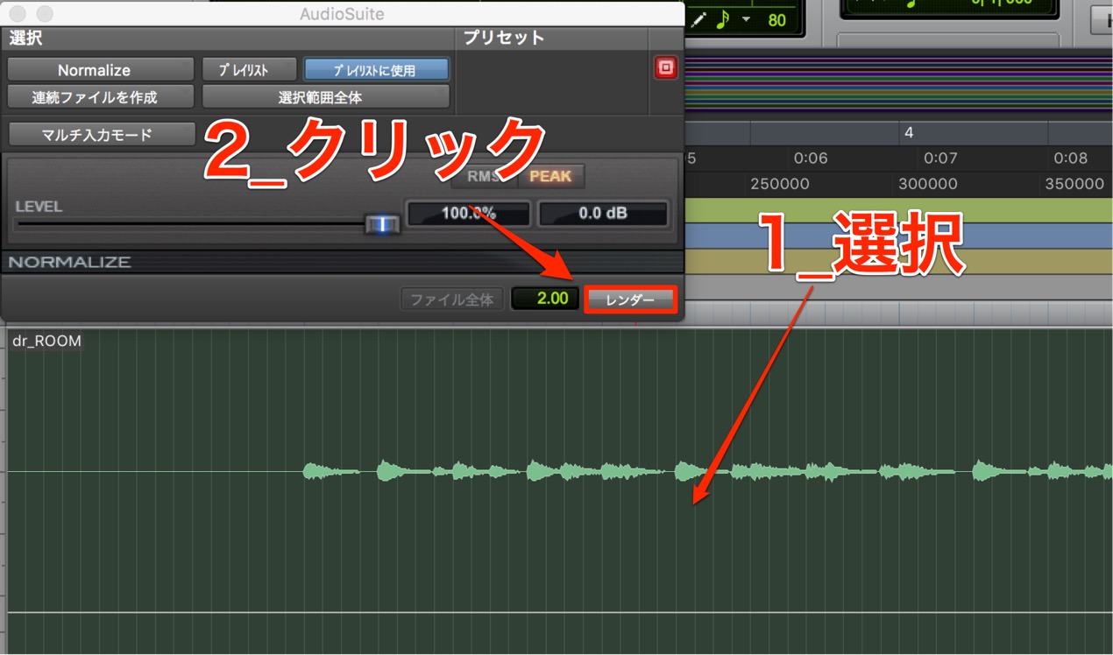Screen dimensions: 1113x655
Task: Click the red target plug-in button
Action: coord(666,67)
